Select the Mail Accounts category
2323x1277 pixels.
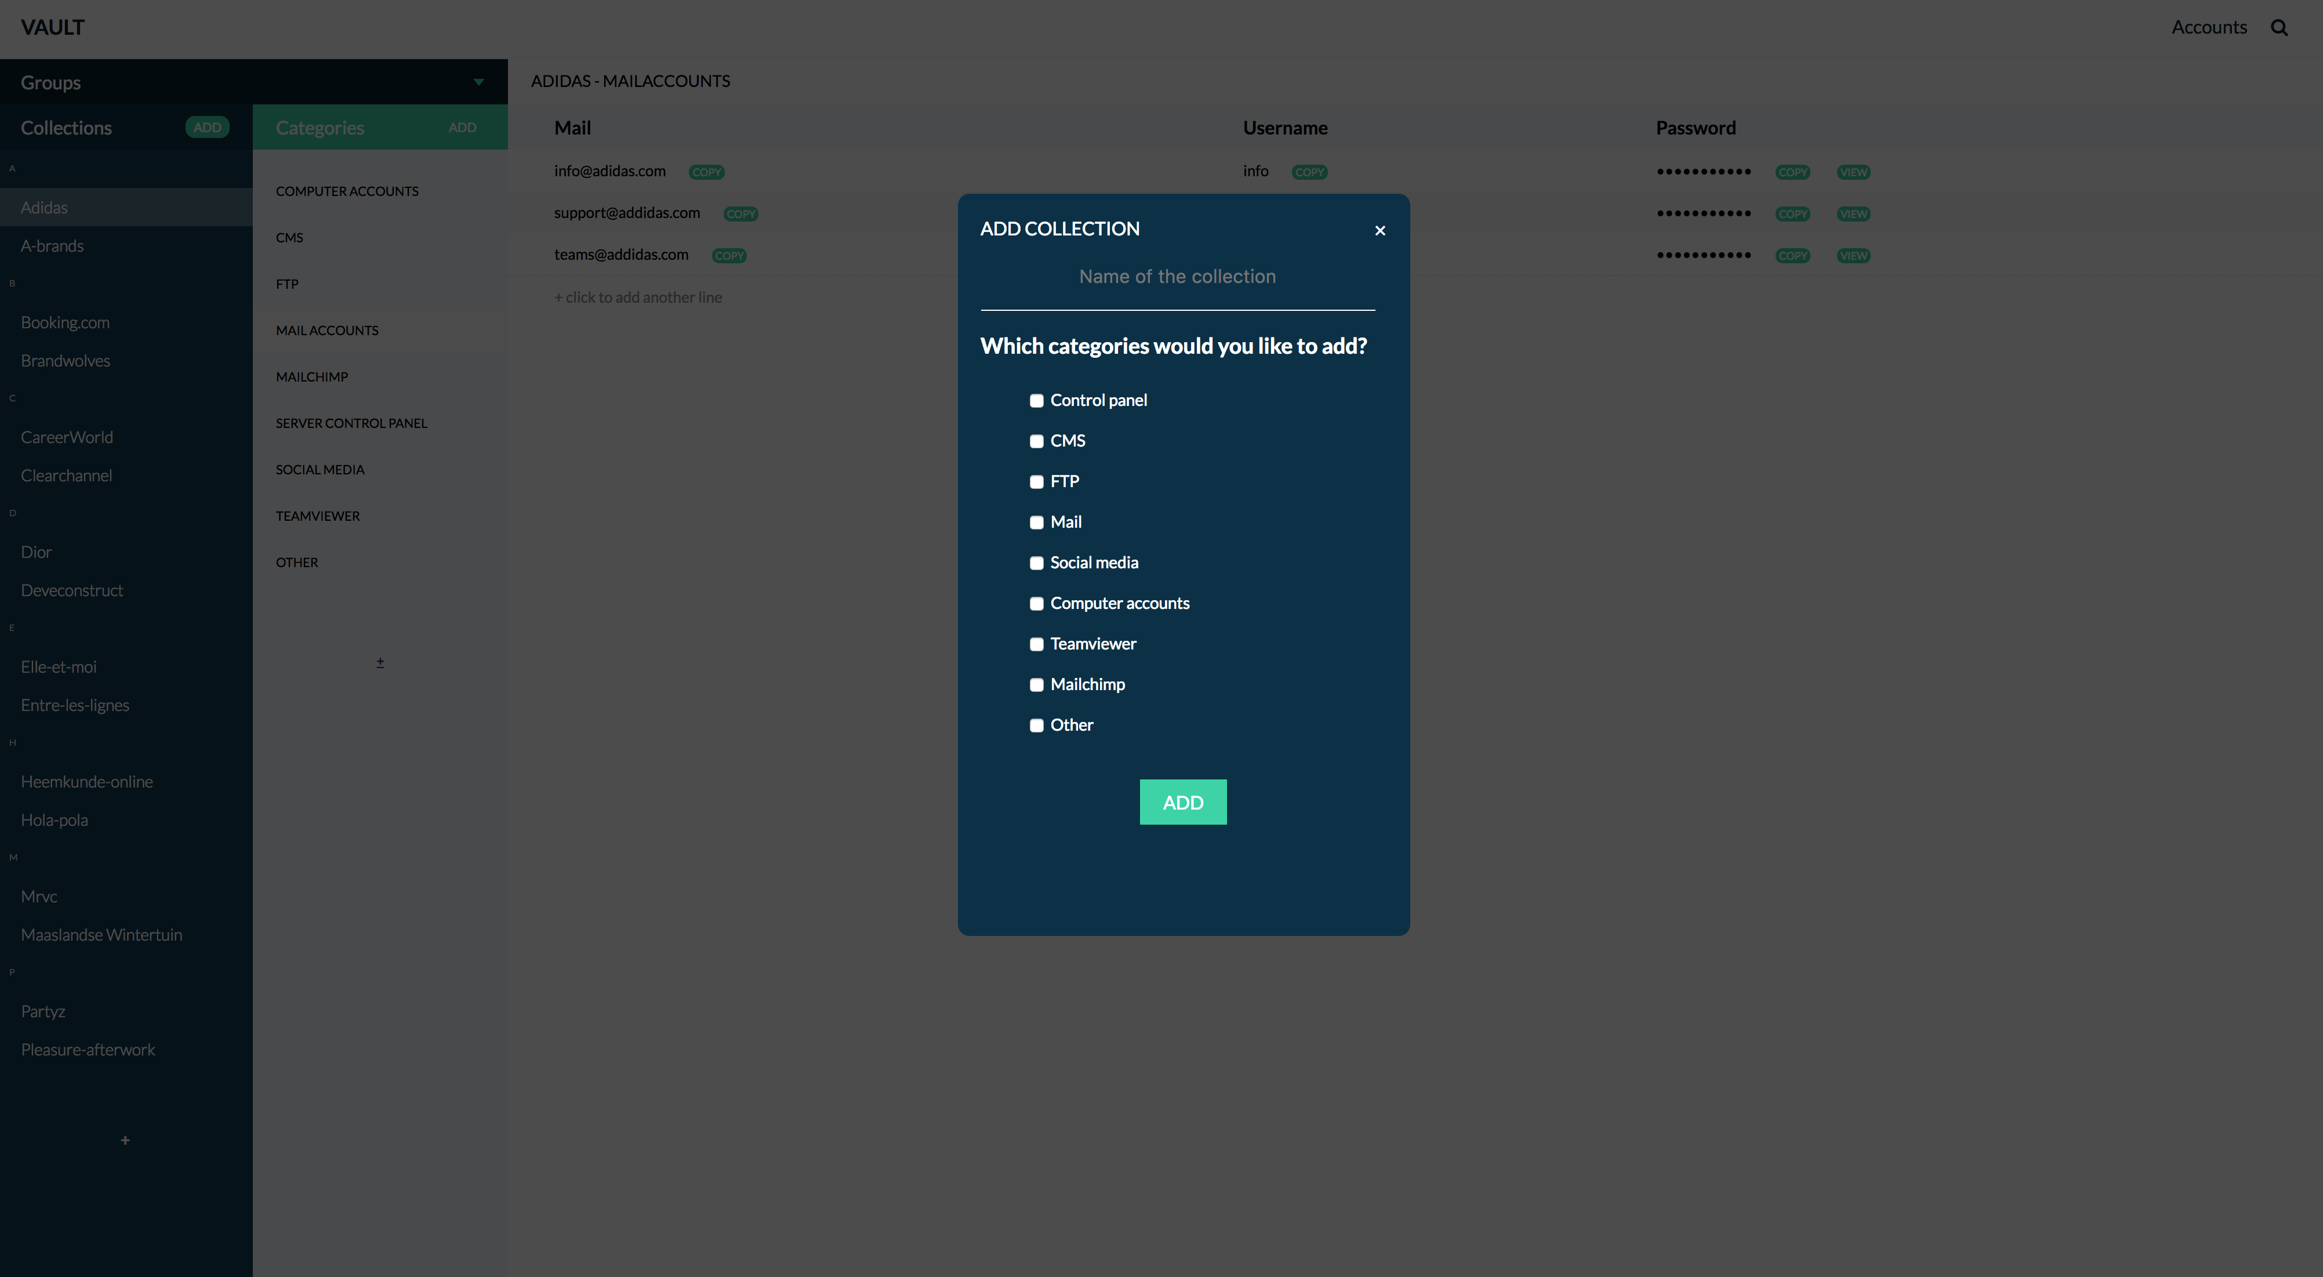326,331
